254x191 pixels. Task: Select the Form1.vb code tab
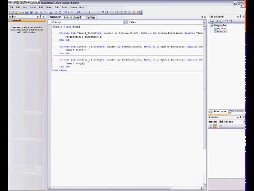56,17
